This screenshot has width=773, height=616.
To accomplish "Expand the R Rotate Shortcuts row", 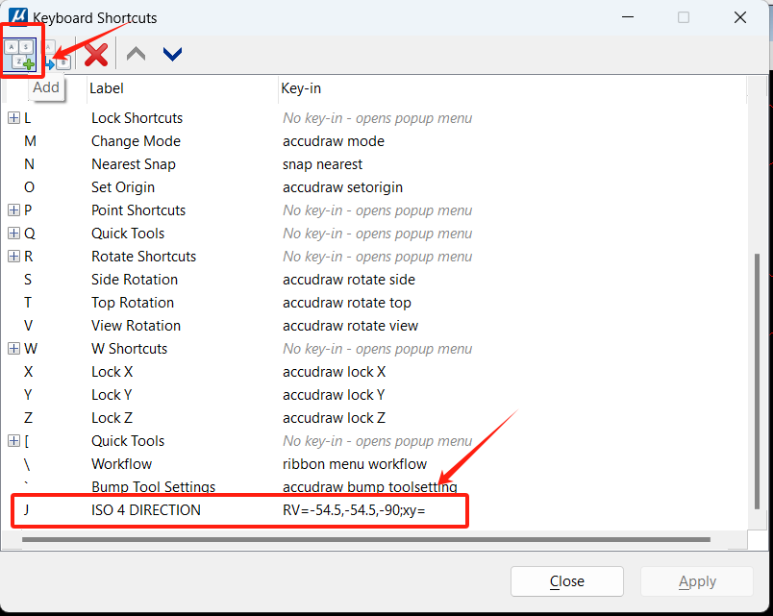I will coord(13,257).
